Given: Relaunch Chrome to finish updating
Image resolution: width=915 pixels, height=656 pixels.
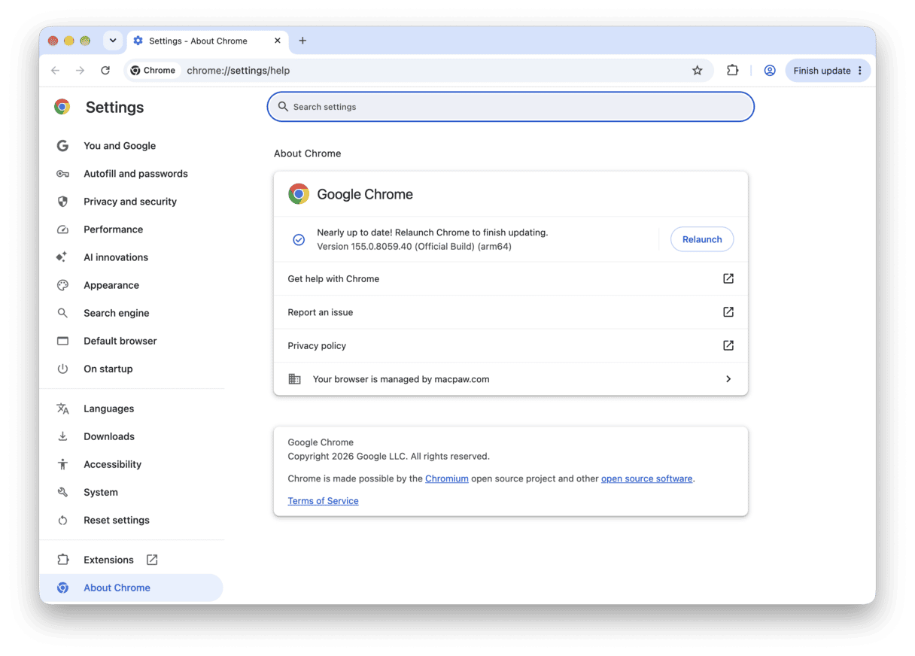Looking at the screenshot, I should click(x=701, y=239).
